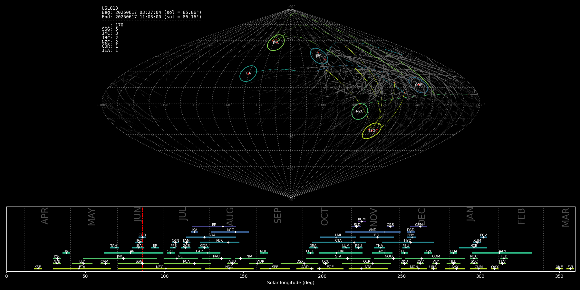This screenshot has width=580, height=290.
Task: Click the AUG month label in the timeline
Action: tap(230, 217)
